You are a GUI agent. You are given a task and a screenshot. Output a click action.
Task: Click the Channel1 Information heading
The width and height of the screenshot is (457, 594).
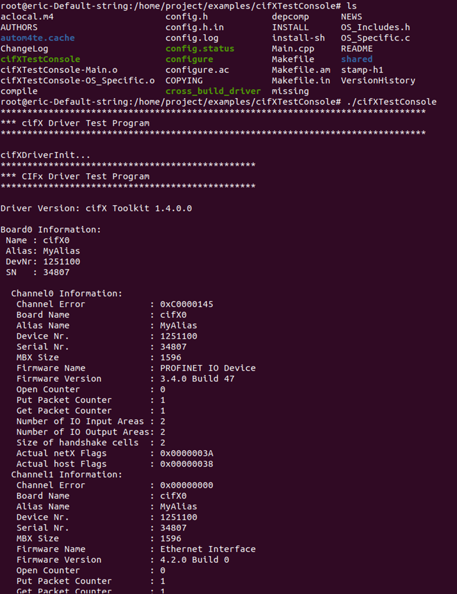tap(66, 475)
